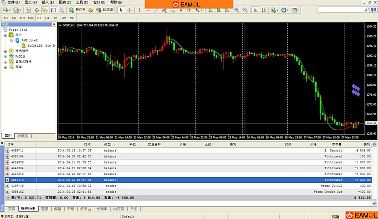Select the text label 'A' tool
This screenshot has width=378, height=219.
[x=189, y=10]
